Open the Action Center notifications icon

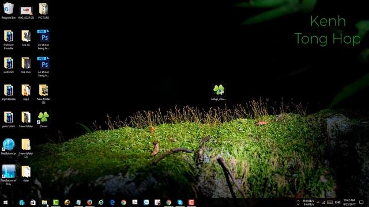pos(362,202)
